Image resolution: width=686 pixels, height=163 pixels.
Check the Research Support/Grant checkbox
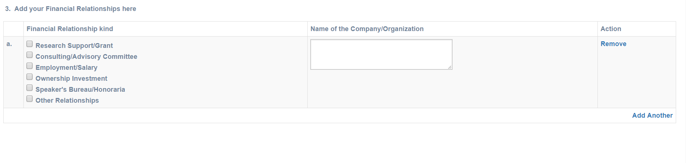[x=30, y=44]
